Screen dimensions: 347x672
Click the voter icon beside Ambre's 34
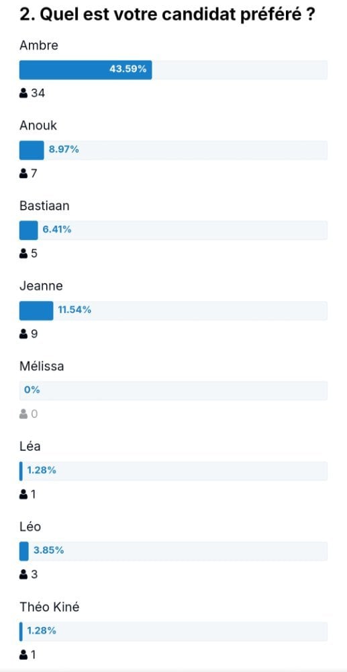[23, 93]
